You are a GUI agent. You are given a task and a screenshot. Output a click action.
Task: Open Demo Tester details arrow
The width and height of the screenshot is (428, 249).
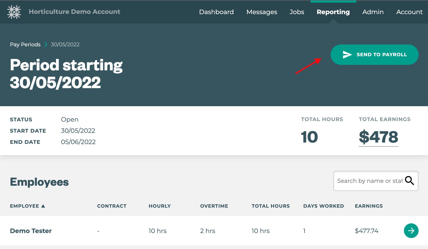(411, 231)
